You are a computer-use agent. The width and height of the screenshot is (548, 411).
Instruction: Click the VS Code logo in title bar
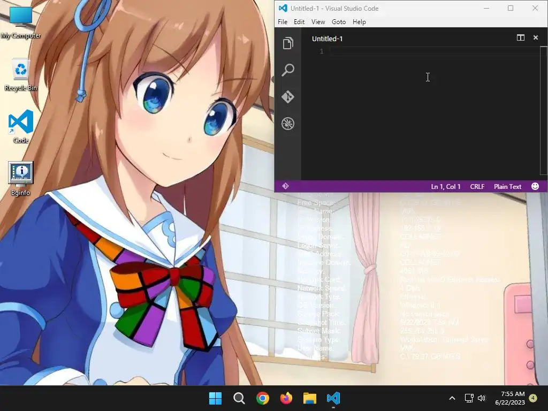[x=283, y=8]
